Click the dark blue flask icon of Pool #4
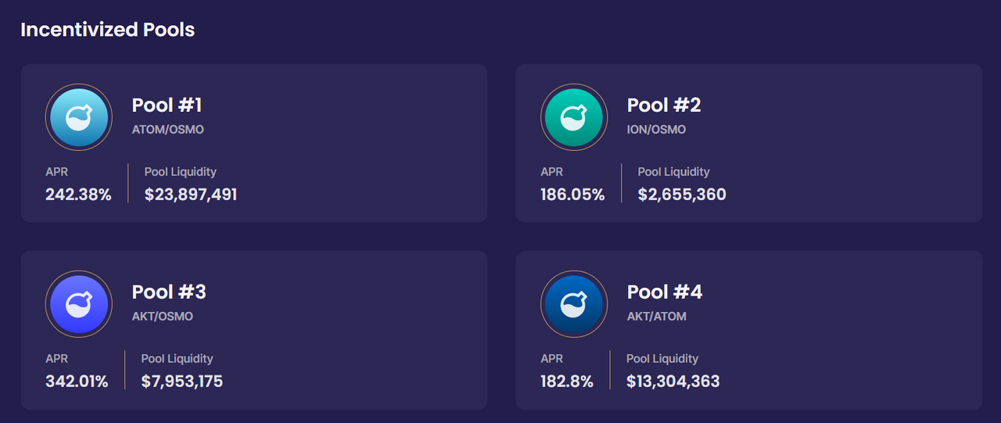This screenshot has width=1001, height=423. click(x=573, y=305)
